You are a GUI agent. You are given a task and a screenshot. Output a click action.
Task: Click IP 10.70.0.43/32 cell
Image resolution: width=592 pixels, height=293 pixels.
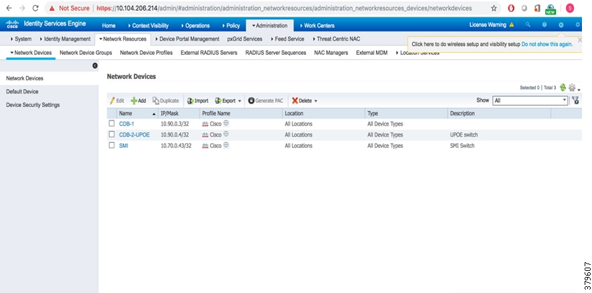pyautogui.click(x=176, y=146)
